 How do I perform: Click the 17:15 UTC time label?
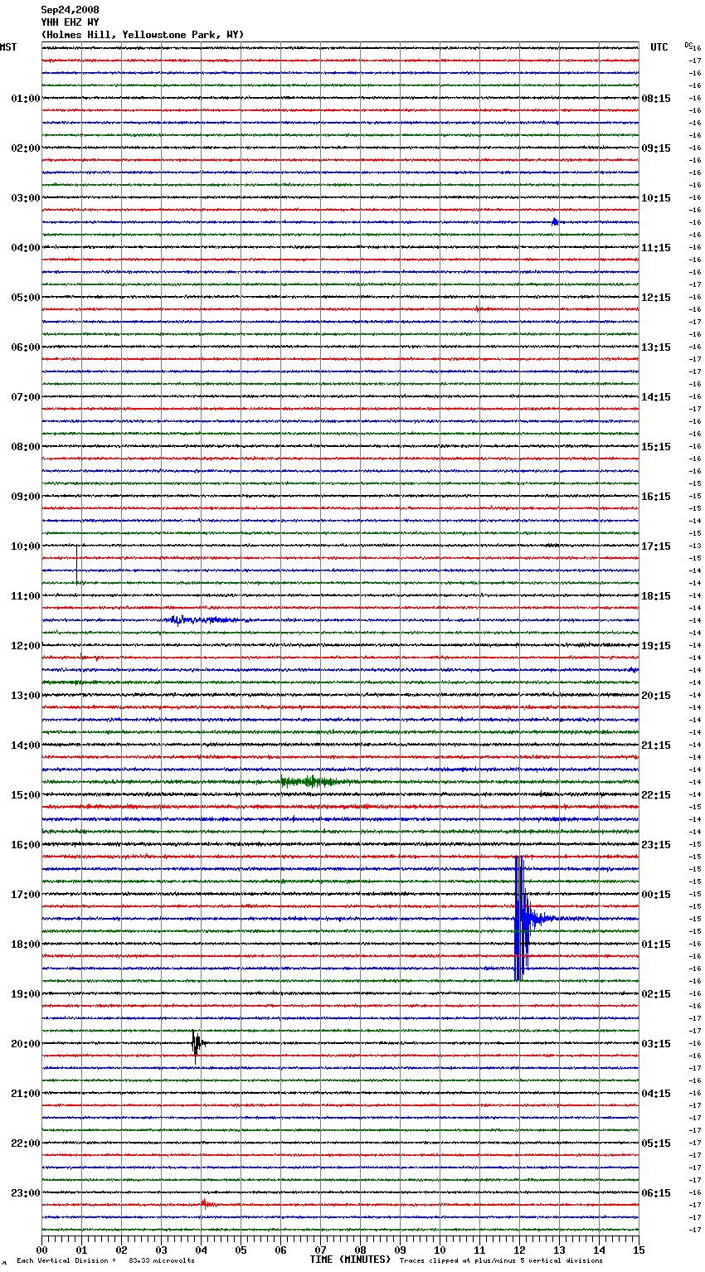(656, 546)
